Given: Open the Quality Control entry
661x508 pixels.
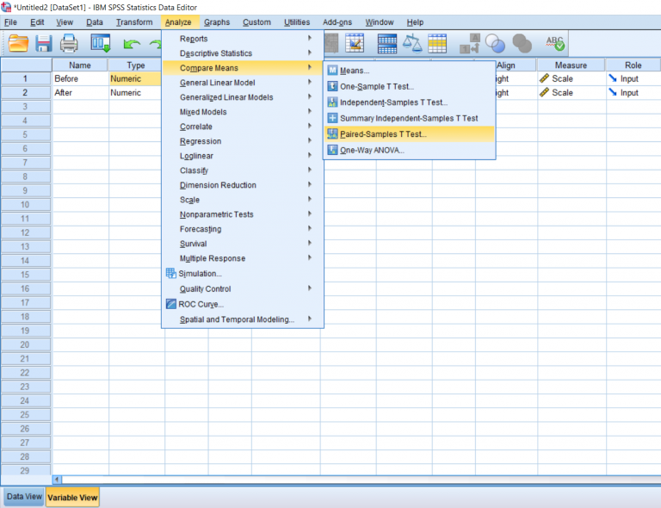Looking at the screenshot, I should 243,288.
